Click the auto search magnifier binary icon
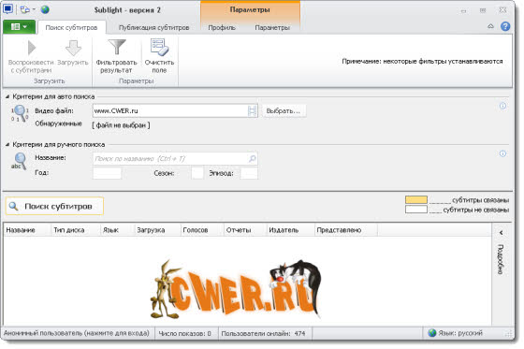This screenshot has width=524, height=349. point(20,113)
